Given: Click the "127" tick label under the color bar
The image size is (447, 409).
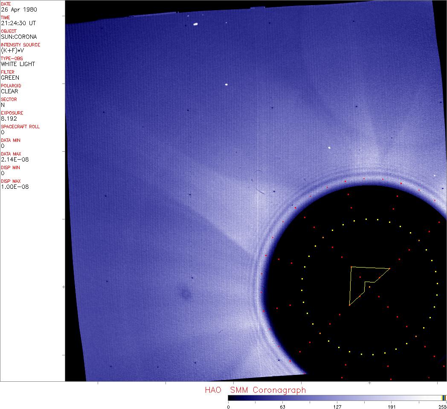Looking at the screenshot, I should click(337, 406).
